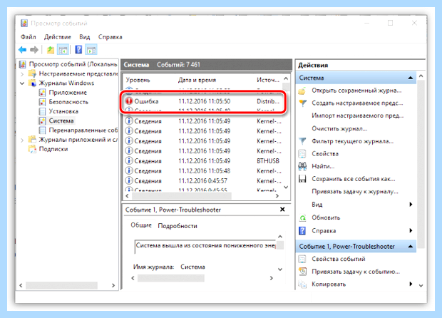Sort by the Уровень column header

click(138, 80)
